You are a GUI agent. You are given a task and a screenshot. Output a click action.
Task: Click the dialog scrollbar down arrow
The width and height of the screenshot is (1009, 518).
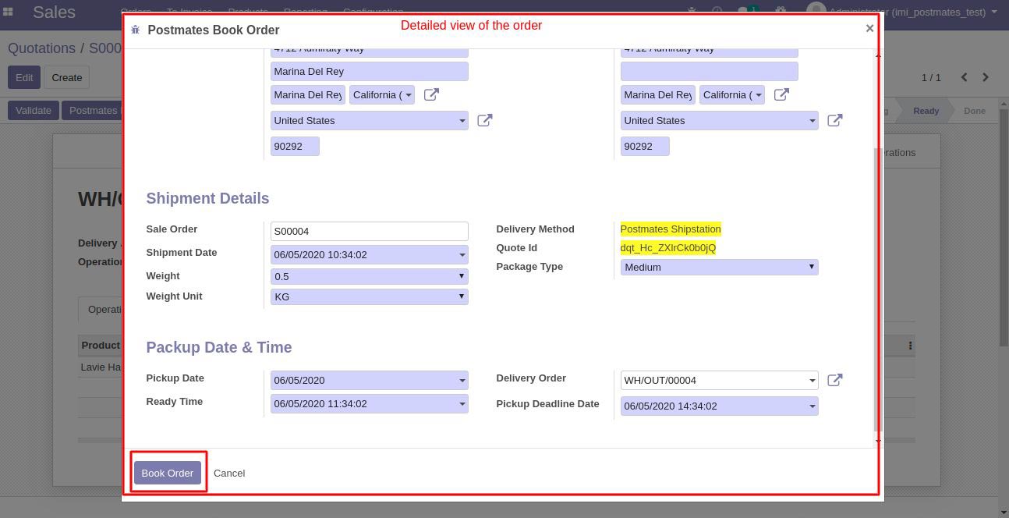coord(878,442)
